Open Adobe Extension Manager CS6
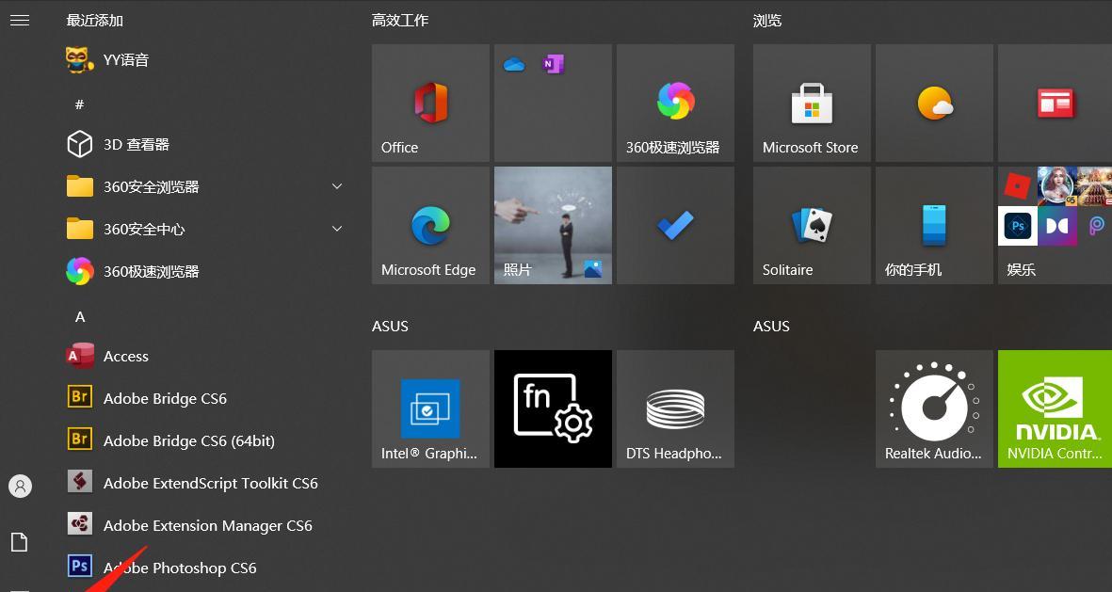This screenshot has width=1112, height=592. (205, 525)
